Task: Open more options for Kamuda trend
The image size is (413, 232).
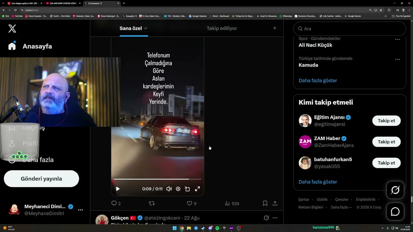Action: point(398,59)
